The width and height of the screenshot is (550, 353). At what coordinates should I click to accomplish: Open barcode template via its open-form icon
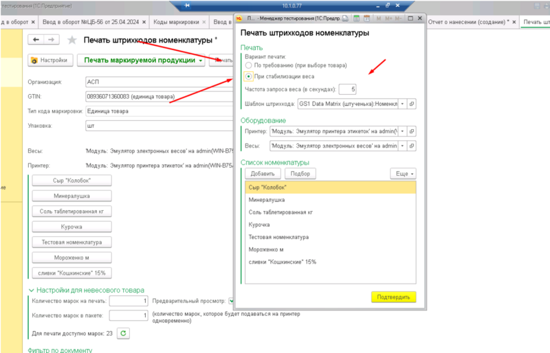[x=412, y=104]
